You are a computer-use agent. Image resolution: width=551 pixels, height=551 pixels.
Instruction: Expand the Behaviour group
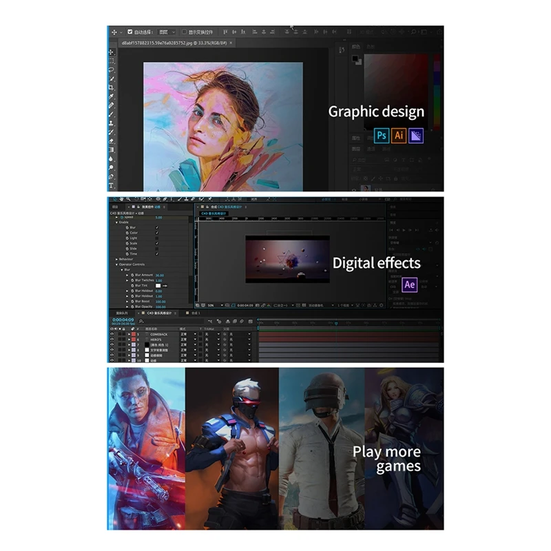tap(116, 260)
